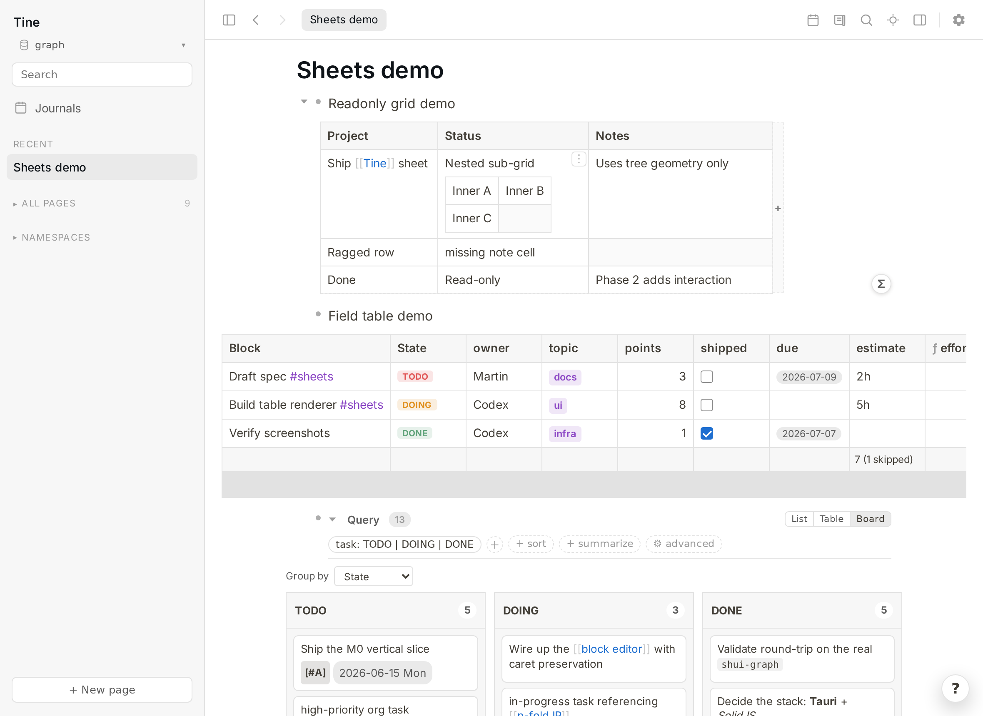The height and width of the screenshot is (716, 983).
Task: Click the docs topic tag
Action: [x=565, y=377]
